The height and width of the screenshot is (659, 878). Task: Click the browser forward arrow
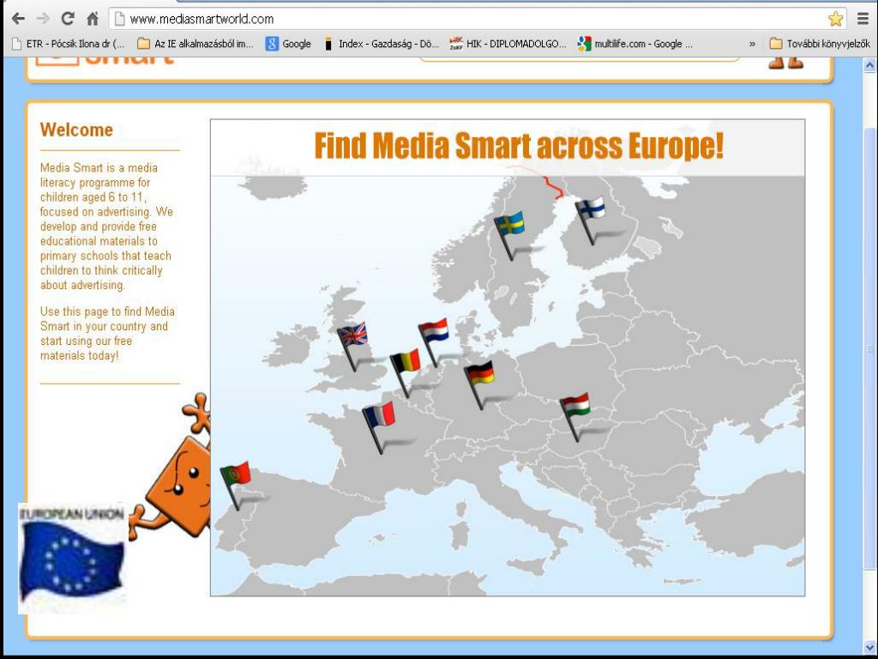(x=43, y=19)
